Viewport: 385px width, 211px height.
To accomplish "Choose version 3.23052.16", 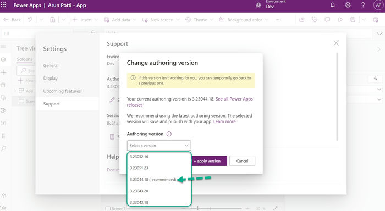I will (x=159, y=157).
